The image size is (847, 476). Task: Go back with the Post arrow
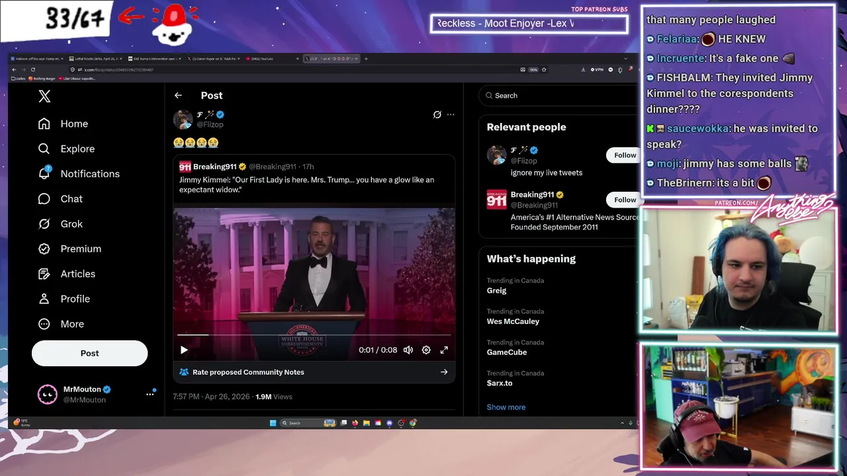coord(178,95)
